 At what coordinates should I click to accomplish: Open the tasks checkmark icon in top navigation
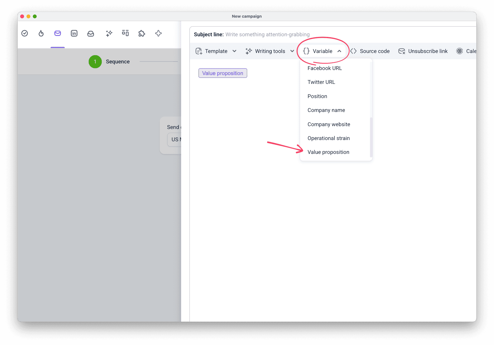(25, 33)
